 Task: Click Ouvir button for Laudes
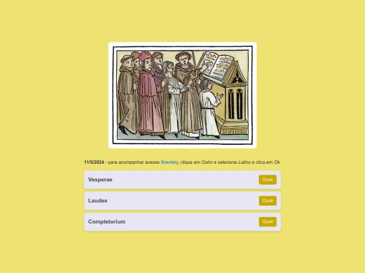268,201
